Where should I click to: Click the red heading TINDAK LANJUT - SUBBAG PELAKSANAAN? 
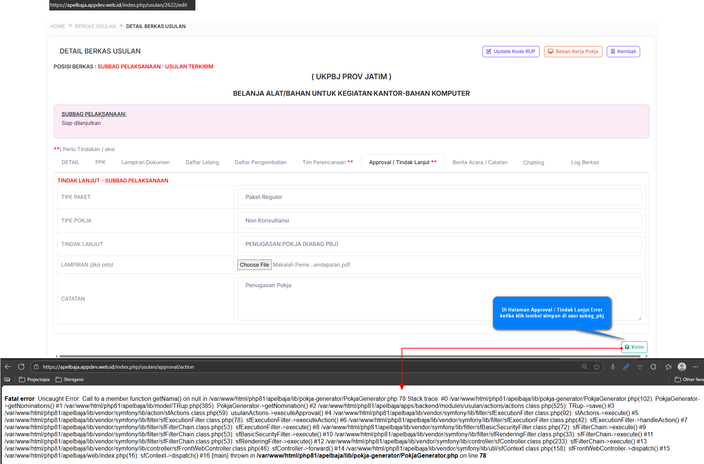click(113, 181)
